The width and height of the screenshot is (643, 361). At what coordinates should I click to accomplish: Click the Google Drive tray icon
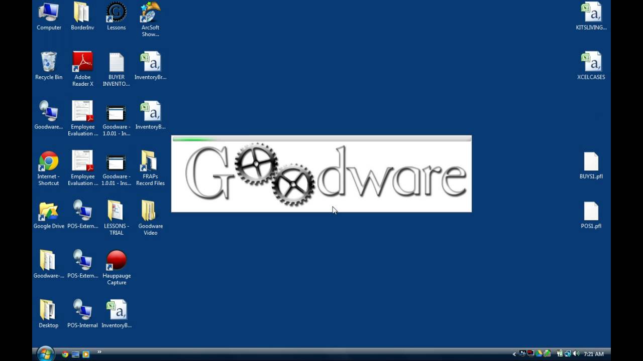click(539, 353)
